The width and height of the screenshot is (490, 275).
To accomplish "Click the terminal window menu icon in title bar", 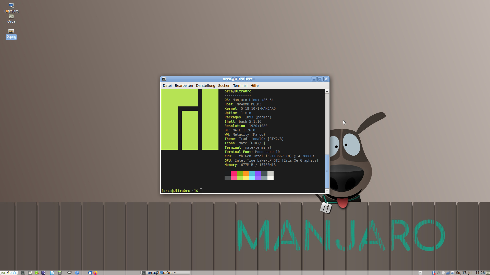I will [x=164, y=79].
